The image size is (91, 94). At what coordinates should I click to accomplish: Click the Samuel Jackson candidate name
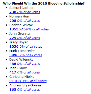coord(22,8)
